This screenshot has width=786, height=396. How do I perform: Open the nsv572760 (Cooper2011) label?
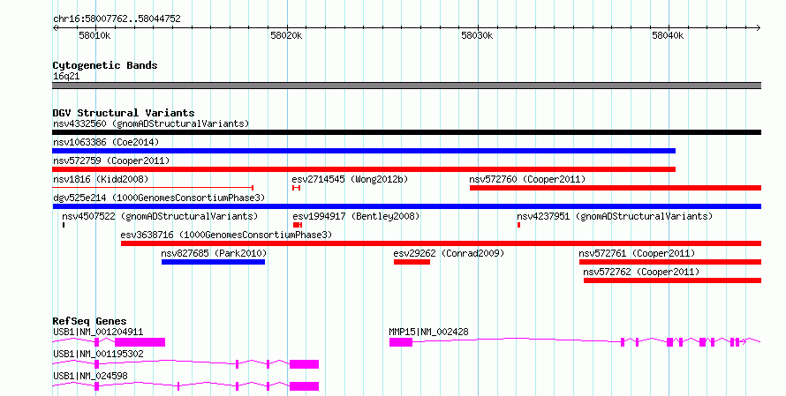(527, 179)
